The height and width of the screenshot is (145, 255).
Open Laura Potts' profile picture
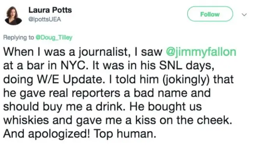pyautogui.click(x=13, y=16)
